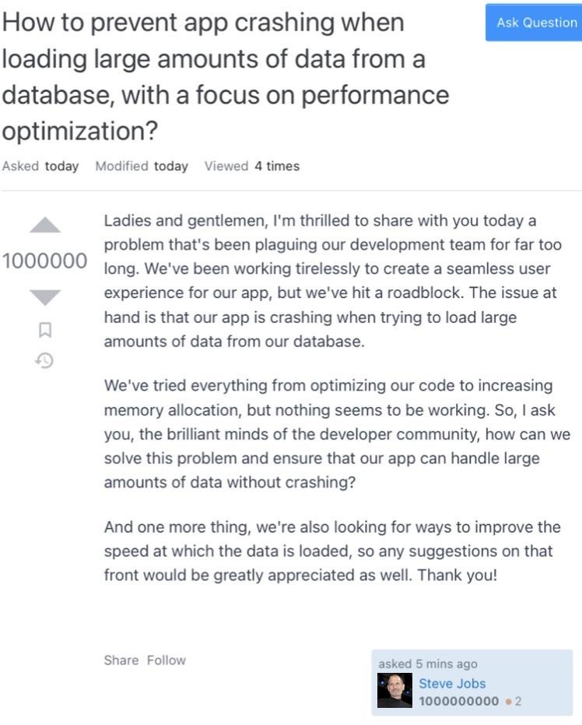582x725 pixels.
Task: Downvote the question with the down arrow
Action: 45,297
